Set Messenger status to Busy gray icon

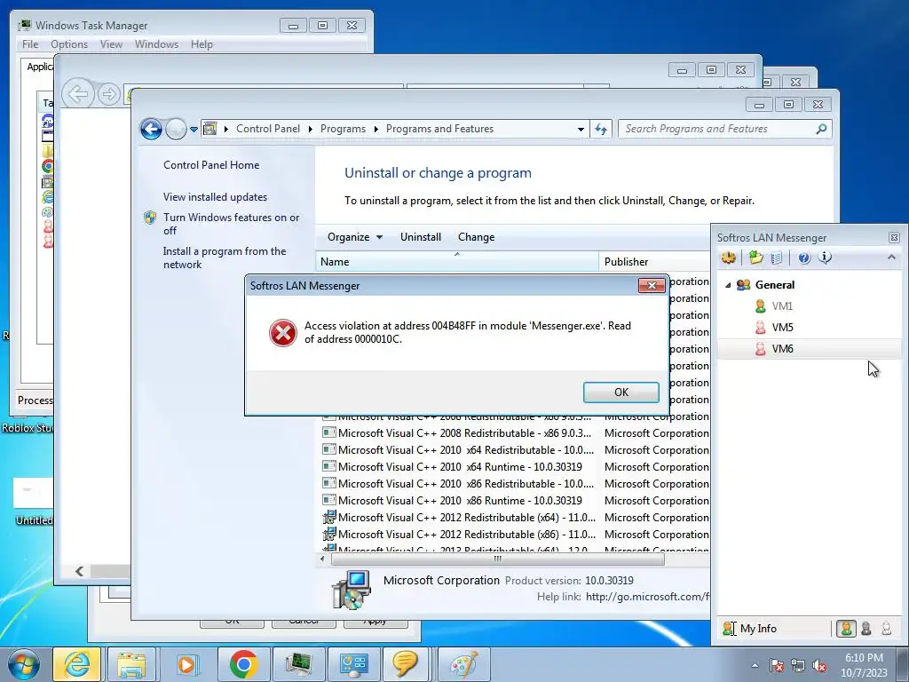pos(866,629)
